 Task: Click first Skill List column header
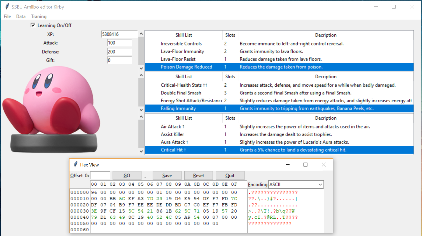click(x=184, y=35)
